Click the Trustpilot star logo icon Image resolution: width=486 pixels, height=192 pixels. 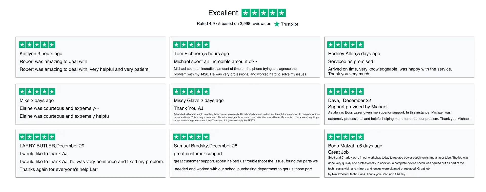tap(277, 24)
